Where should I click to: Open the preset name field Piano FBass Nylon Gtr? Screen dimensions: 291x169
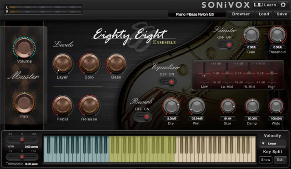195,14
